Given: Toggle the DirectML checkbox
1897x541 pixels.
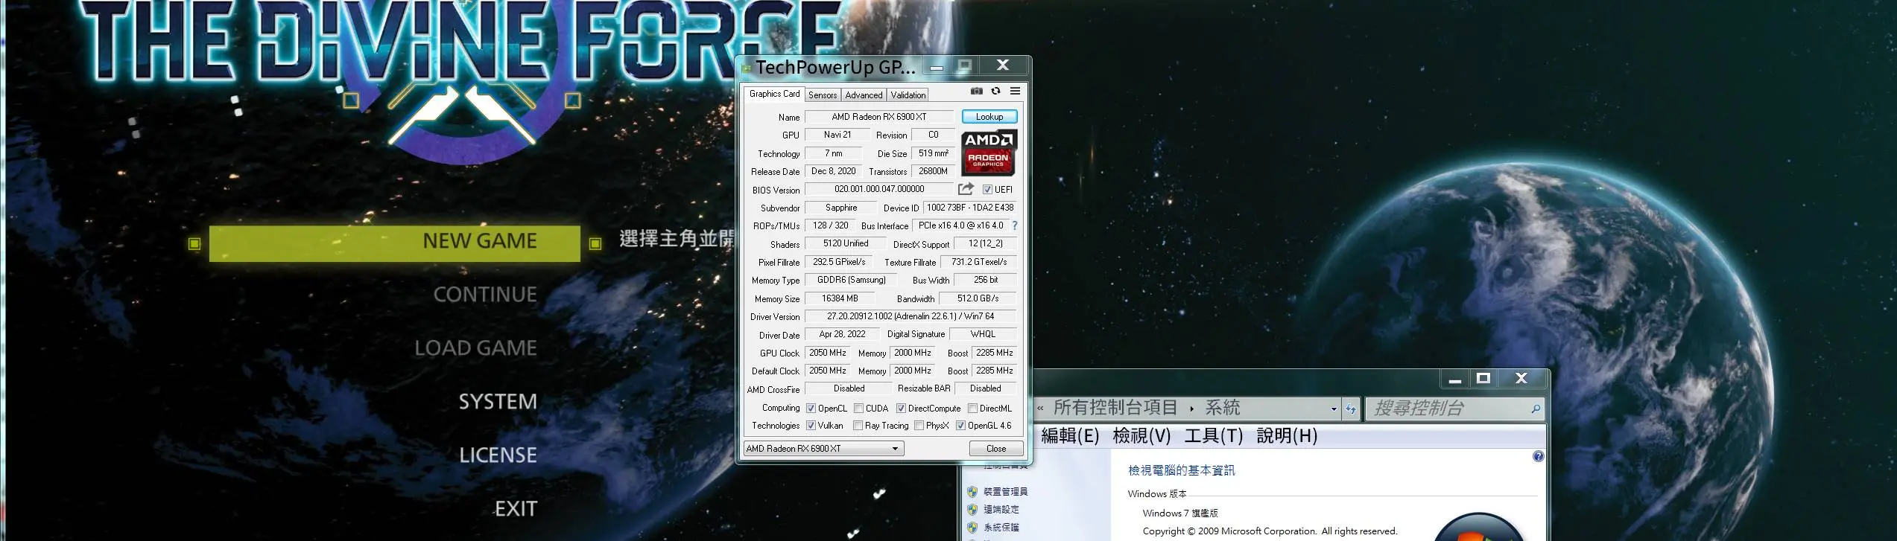Looking at the screenshot, I should pos(972,408).
